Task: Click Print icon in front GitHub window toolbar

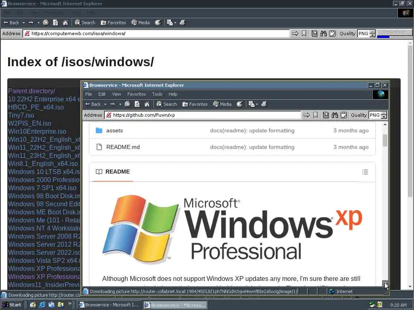Action: 264,104
